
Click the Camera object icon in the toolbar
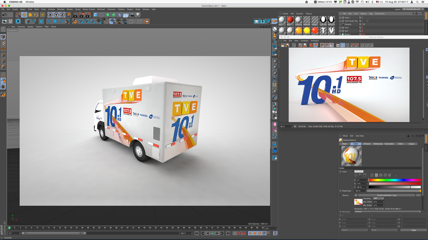point(132,15)
